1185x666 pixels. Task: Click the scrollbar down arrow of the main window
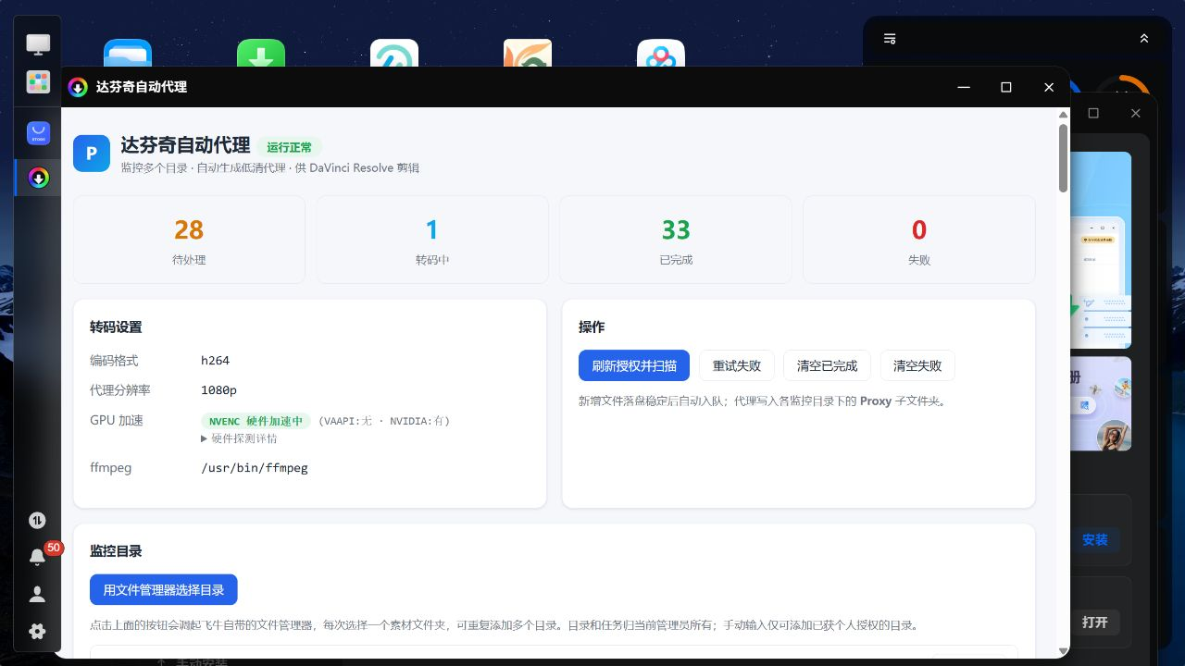coord(1064,651)
